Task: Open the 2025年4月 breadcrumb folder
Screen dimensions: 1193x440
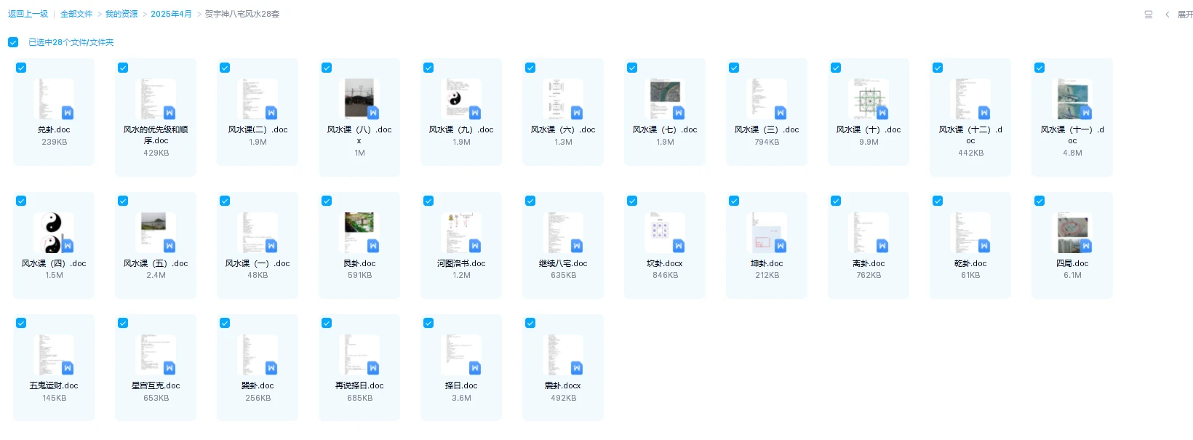Action: [171, 14]
